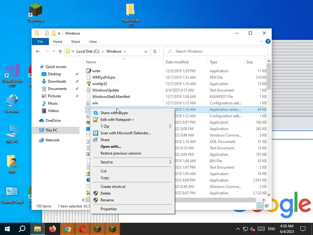Choose Copy from context menu
313x235 pixels.
pos(133,178)
